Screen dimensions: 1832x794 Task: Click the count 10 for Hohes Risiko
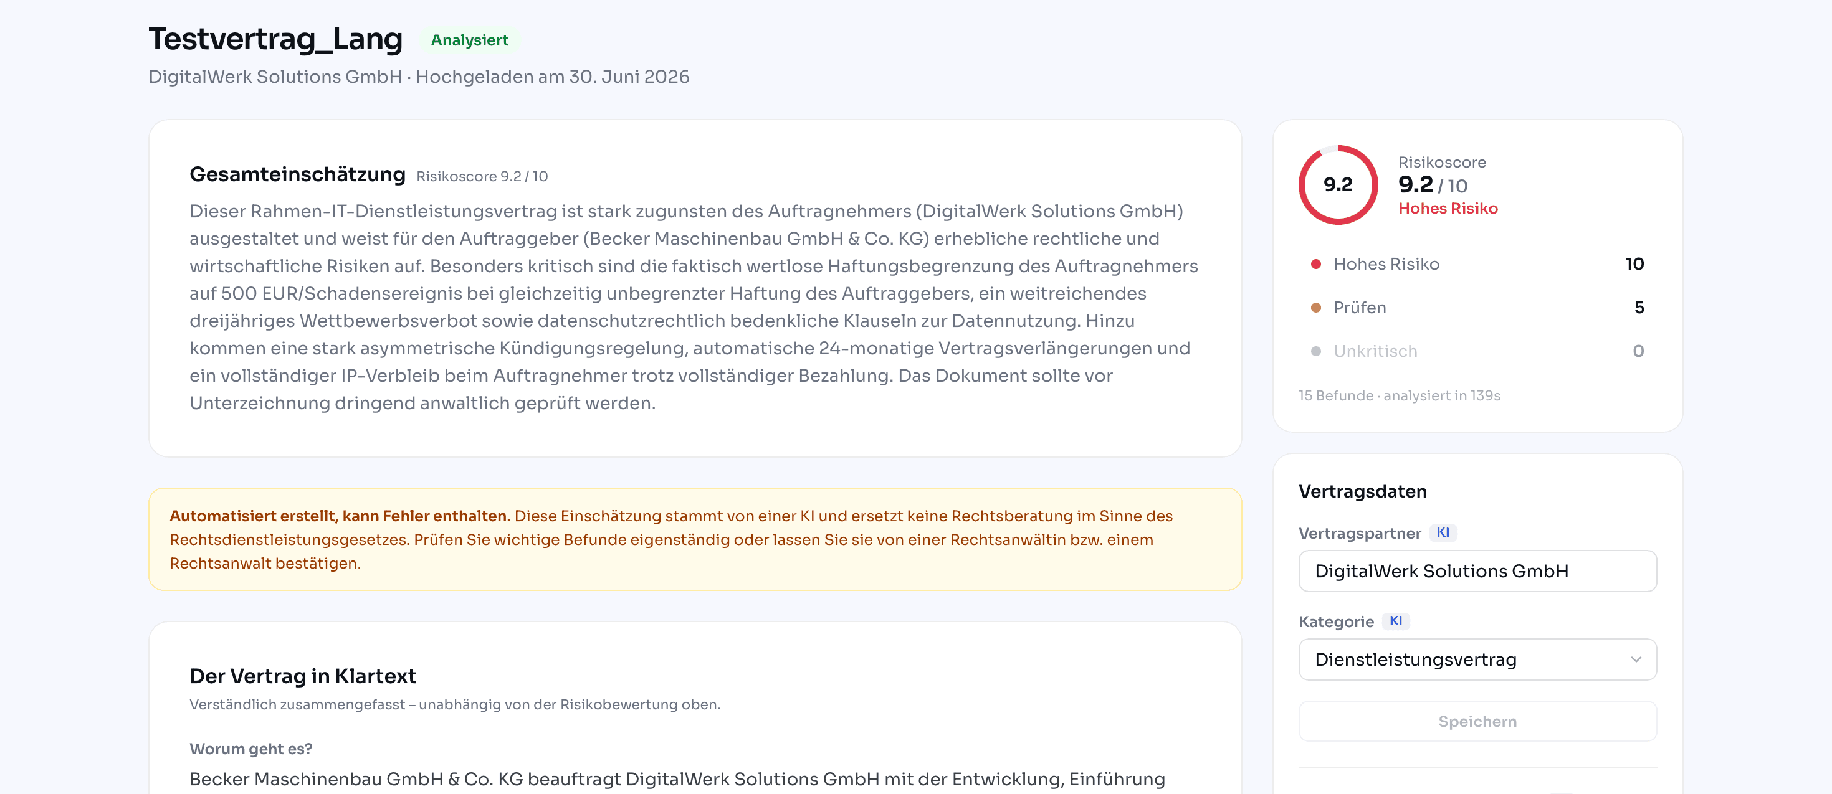tap(1634, 263)
